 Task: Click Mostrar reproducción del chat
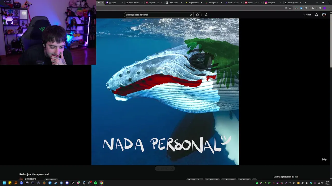[286, 177]
